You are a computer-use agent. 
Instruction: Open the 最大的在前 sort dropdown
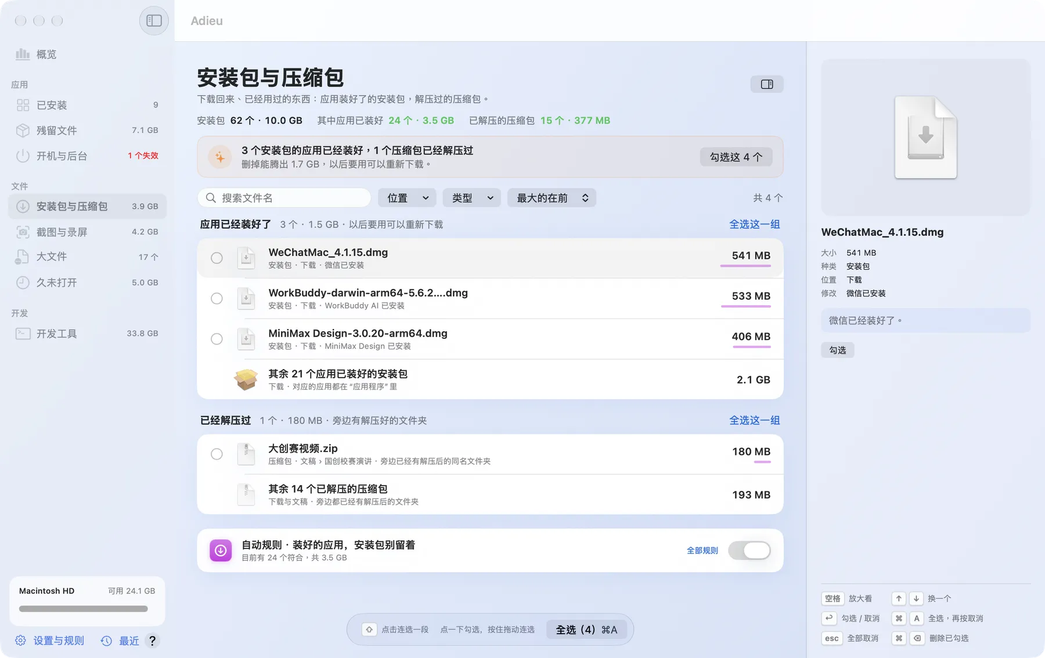point(552,198)
